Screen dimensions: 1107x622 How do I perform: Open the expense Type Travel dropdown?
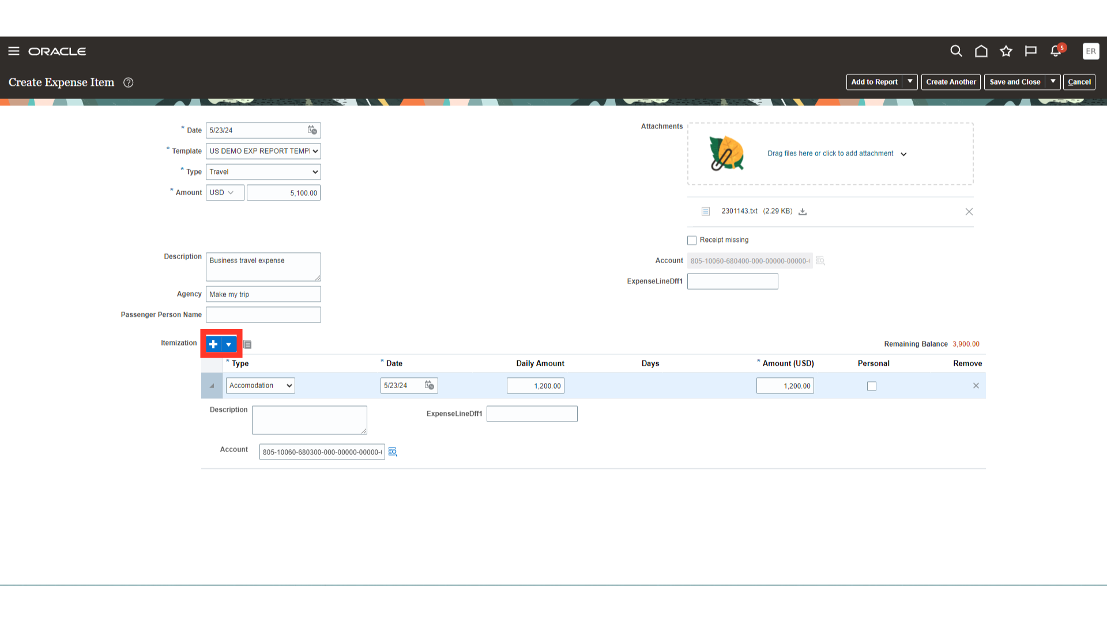click(263, 172)
